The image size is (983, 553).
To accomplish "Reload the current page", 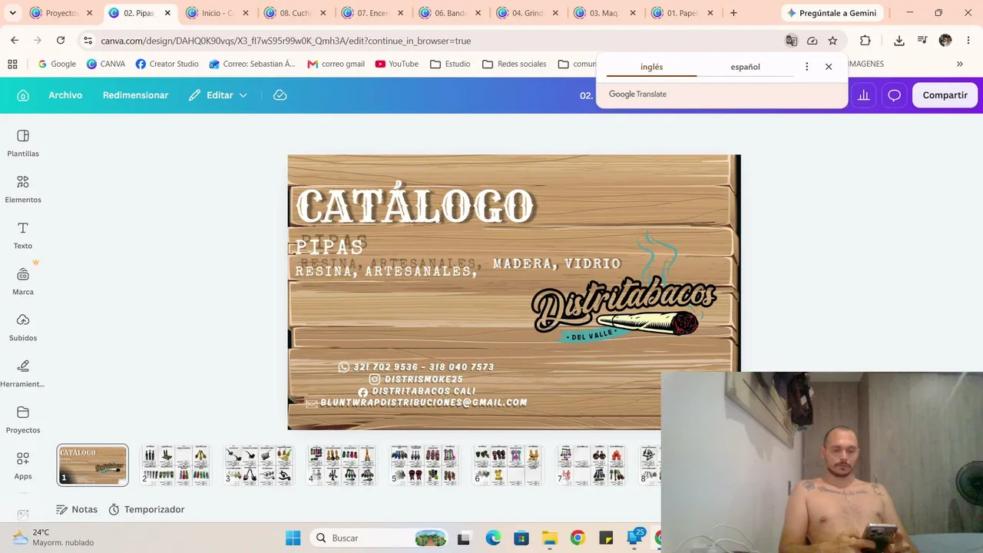I will (61, 41).
